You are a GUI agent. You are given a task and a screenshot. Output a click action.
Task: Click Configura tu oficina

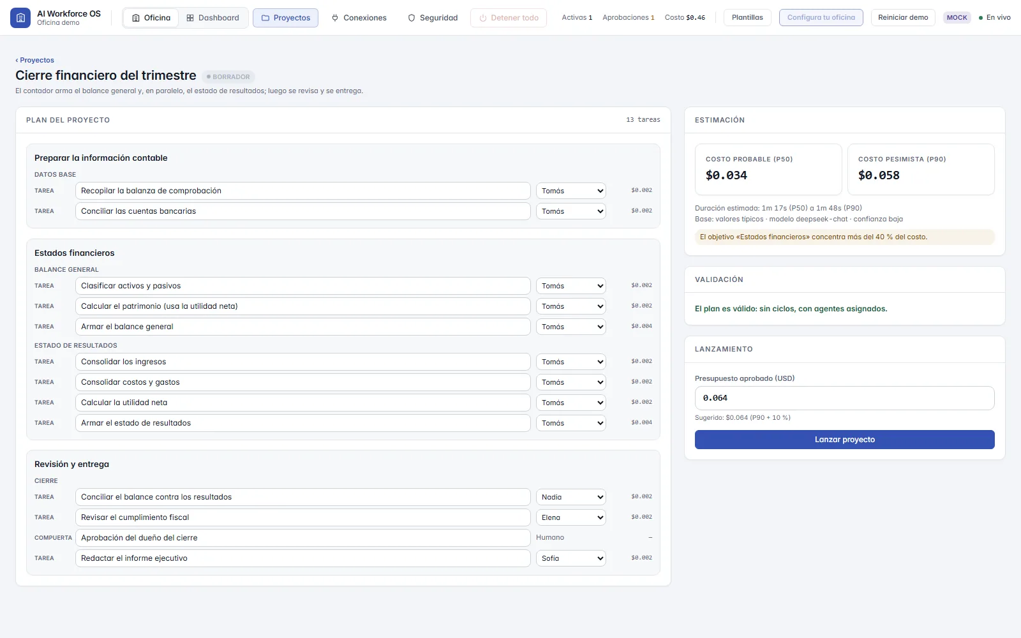[x=821, y=17]
